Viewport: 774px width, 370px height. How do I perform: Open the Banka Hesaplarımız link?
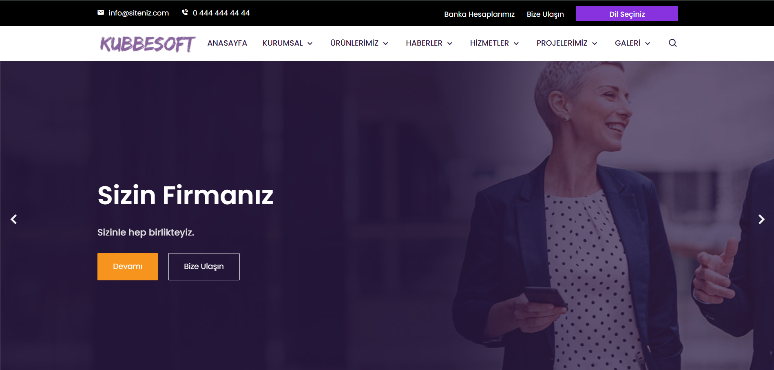pyautogui.click(x=479, y=14)
